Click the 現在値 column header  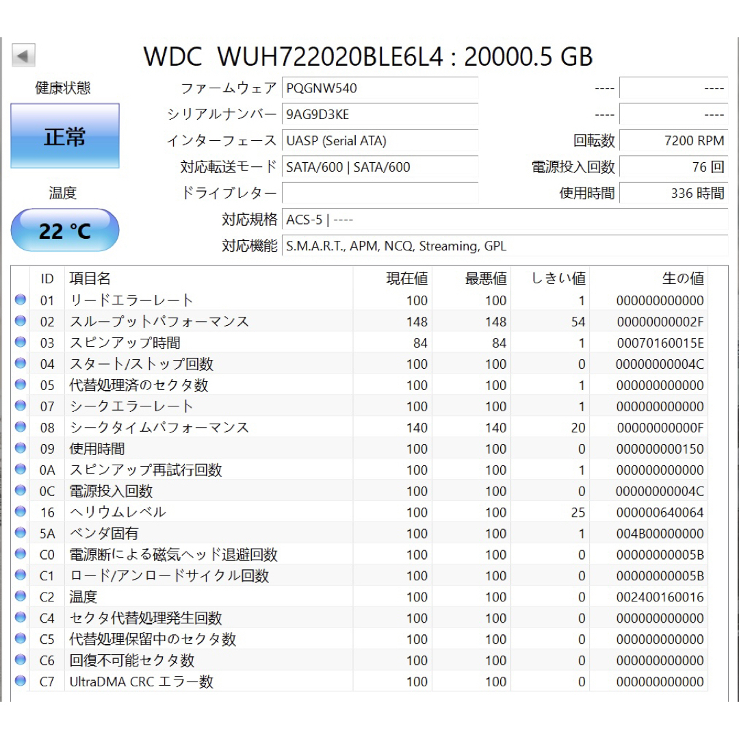click(x=393, y=278)
